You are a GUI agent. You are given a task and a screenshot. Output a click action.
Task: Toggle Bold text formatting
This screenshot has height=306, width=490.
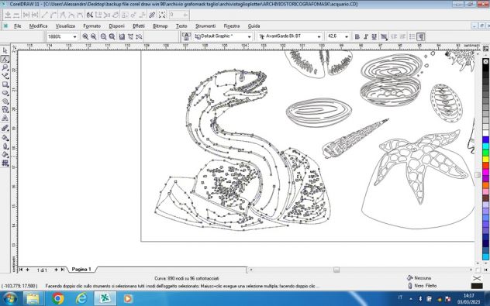(357, 36)
